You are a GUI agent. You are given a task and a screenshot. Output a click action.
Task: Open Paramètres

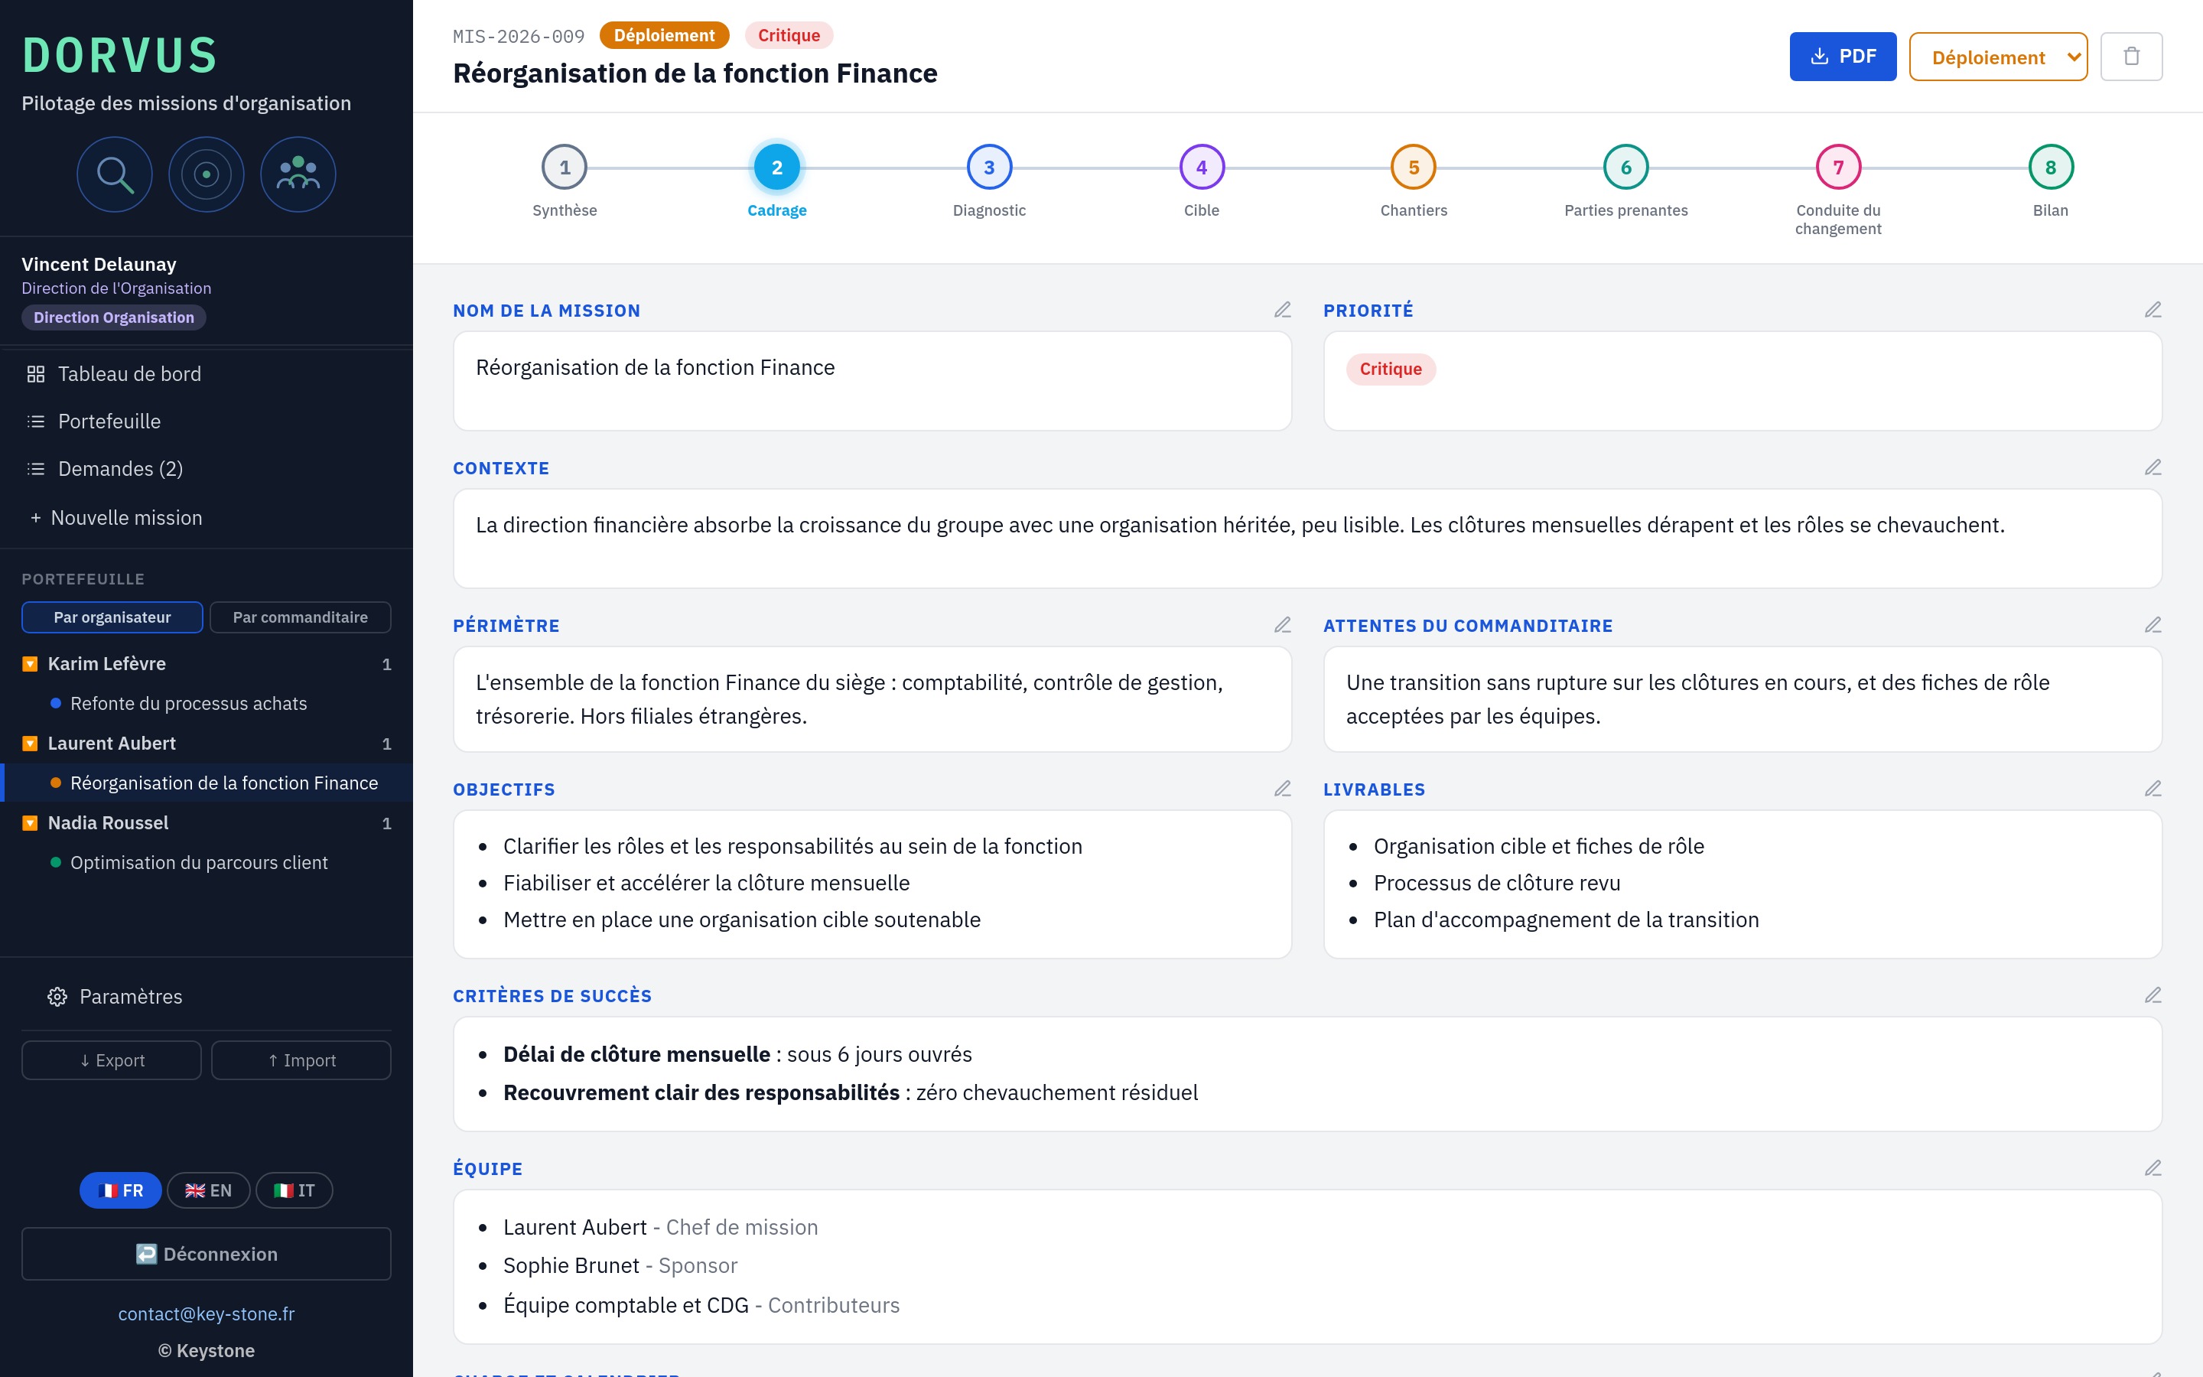(207, 996)
